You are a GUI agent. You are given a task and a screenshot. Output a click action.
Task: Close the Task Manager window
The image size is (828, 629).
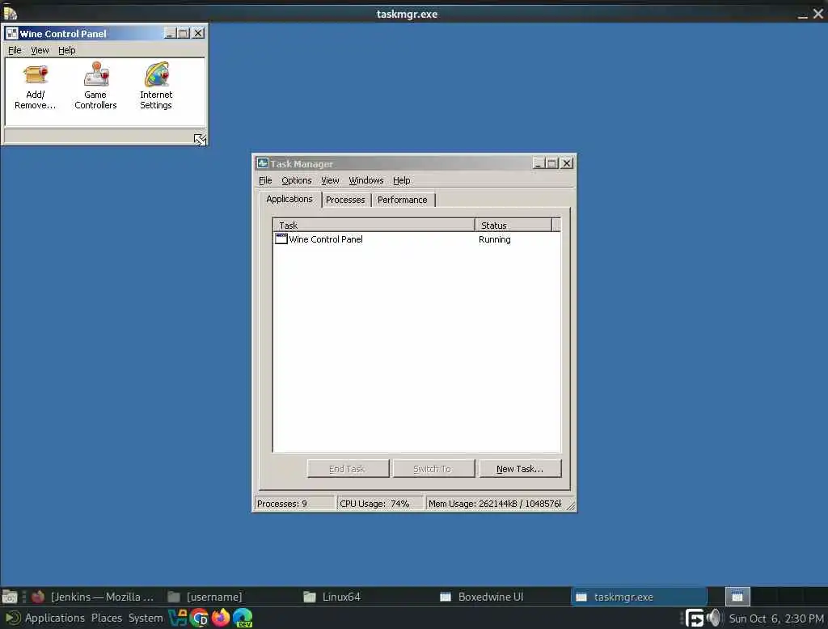coord(567,163)
